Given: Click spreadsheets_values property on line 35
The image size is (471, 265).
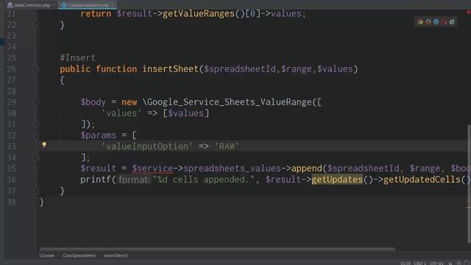Looking at the screenshot, I should [x=233, y=169].
